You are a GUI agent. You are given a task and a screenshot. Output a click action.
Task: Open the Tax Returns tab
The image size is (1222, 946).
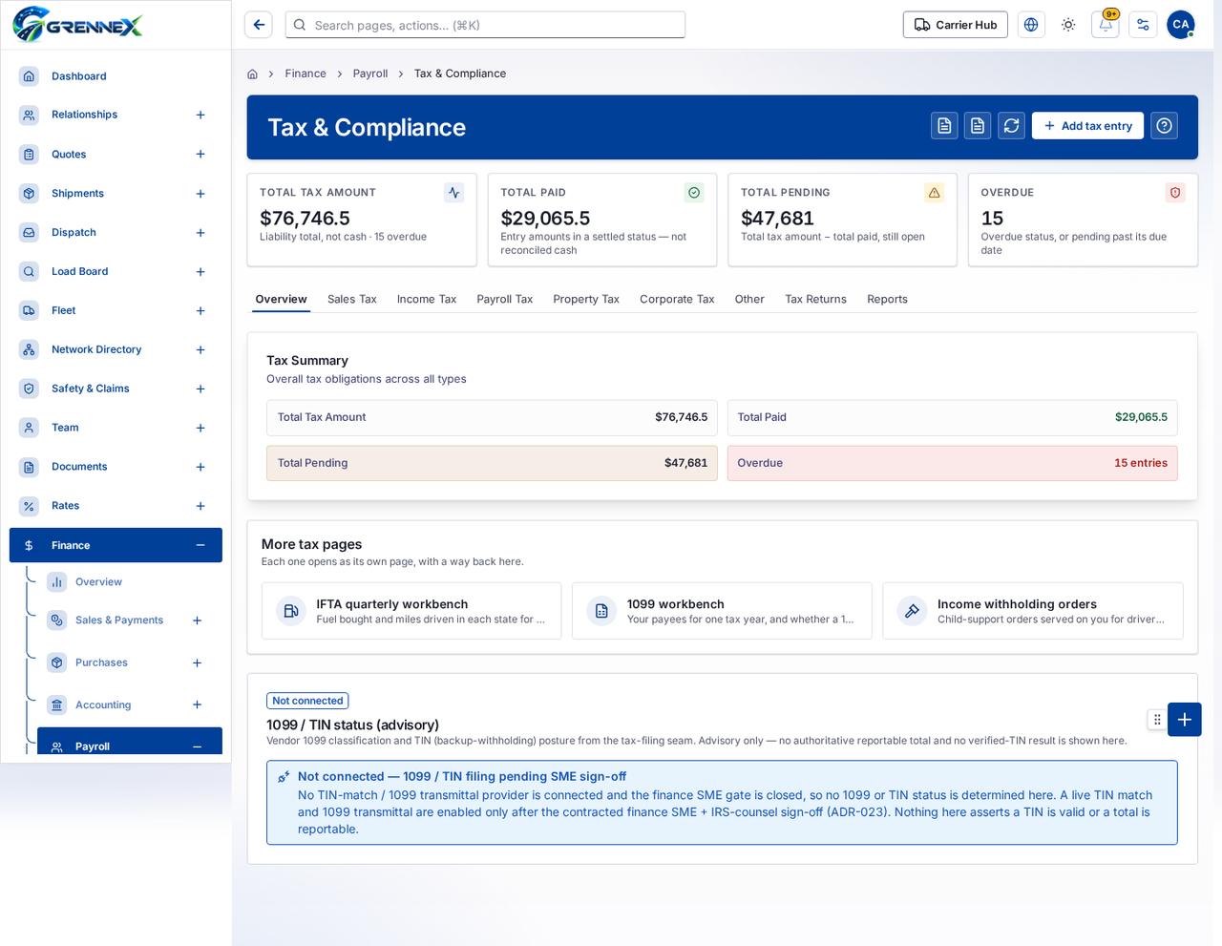point(815,299)
